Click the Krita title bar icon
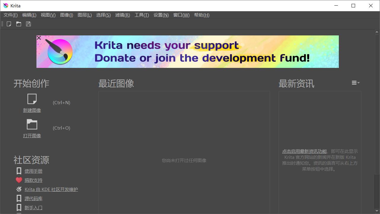 6,6
